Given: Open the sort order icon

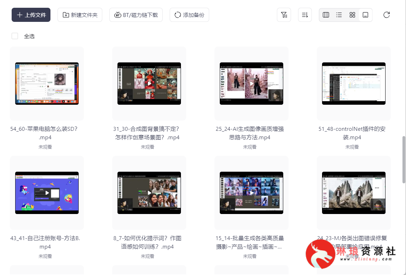Looking at the screenshot, I should 305,15.
